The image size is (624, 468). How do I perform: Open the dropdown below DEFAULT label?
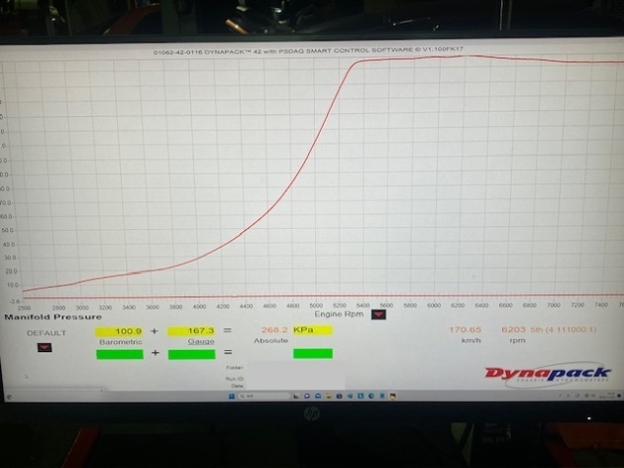[44, 349]
